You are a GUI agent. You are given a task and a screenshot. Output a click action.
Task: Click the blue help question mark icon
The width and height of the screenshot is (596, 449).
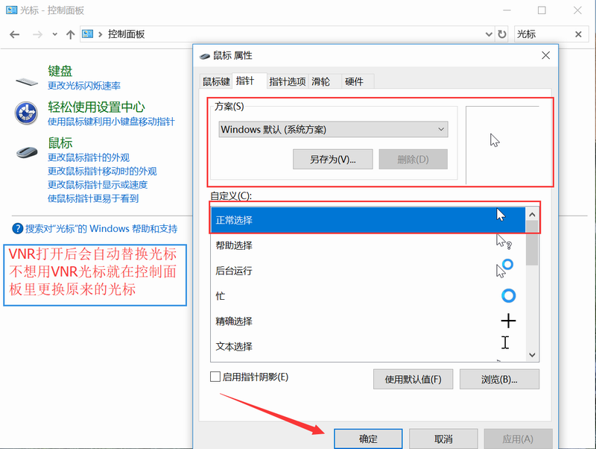(x=17, y=229)
